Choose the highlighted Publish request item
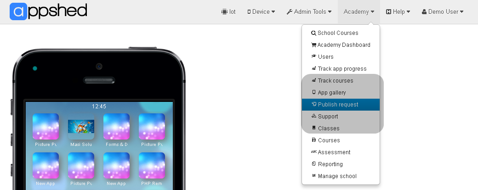 point(341,105)
